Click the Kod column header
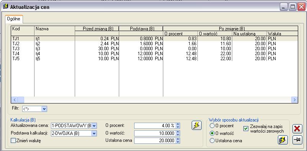The width and height of the screenshot is (307, 151). (x=23, y=31)
